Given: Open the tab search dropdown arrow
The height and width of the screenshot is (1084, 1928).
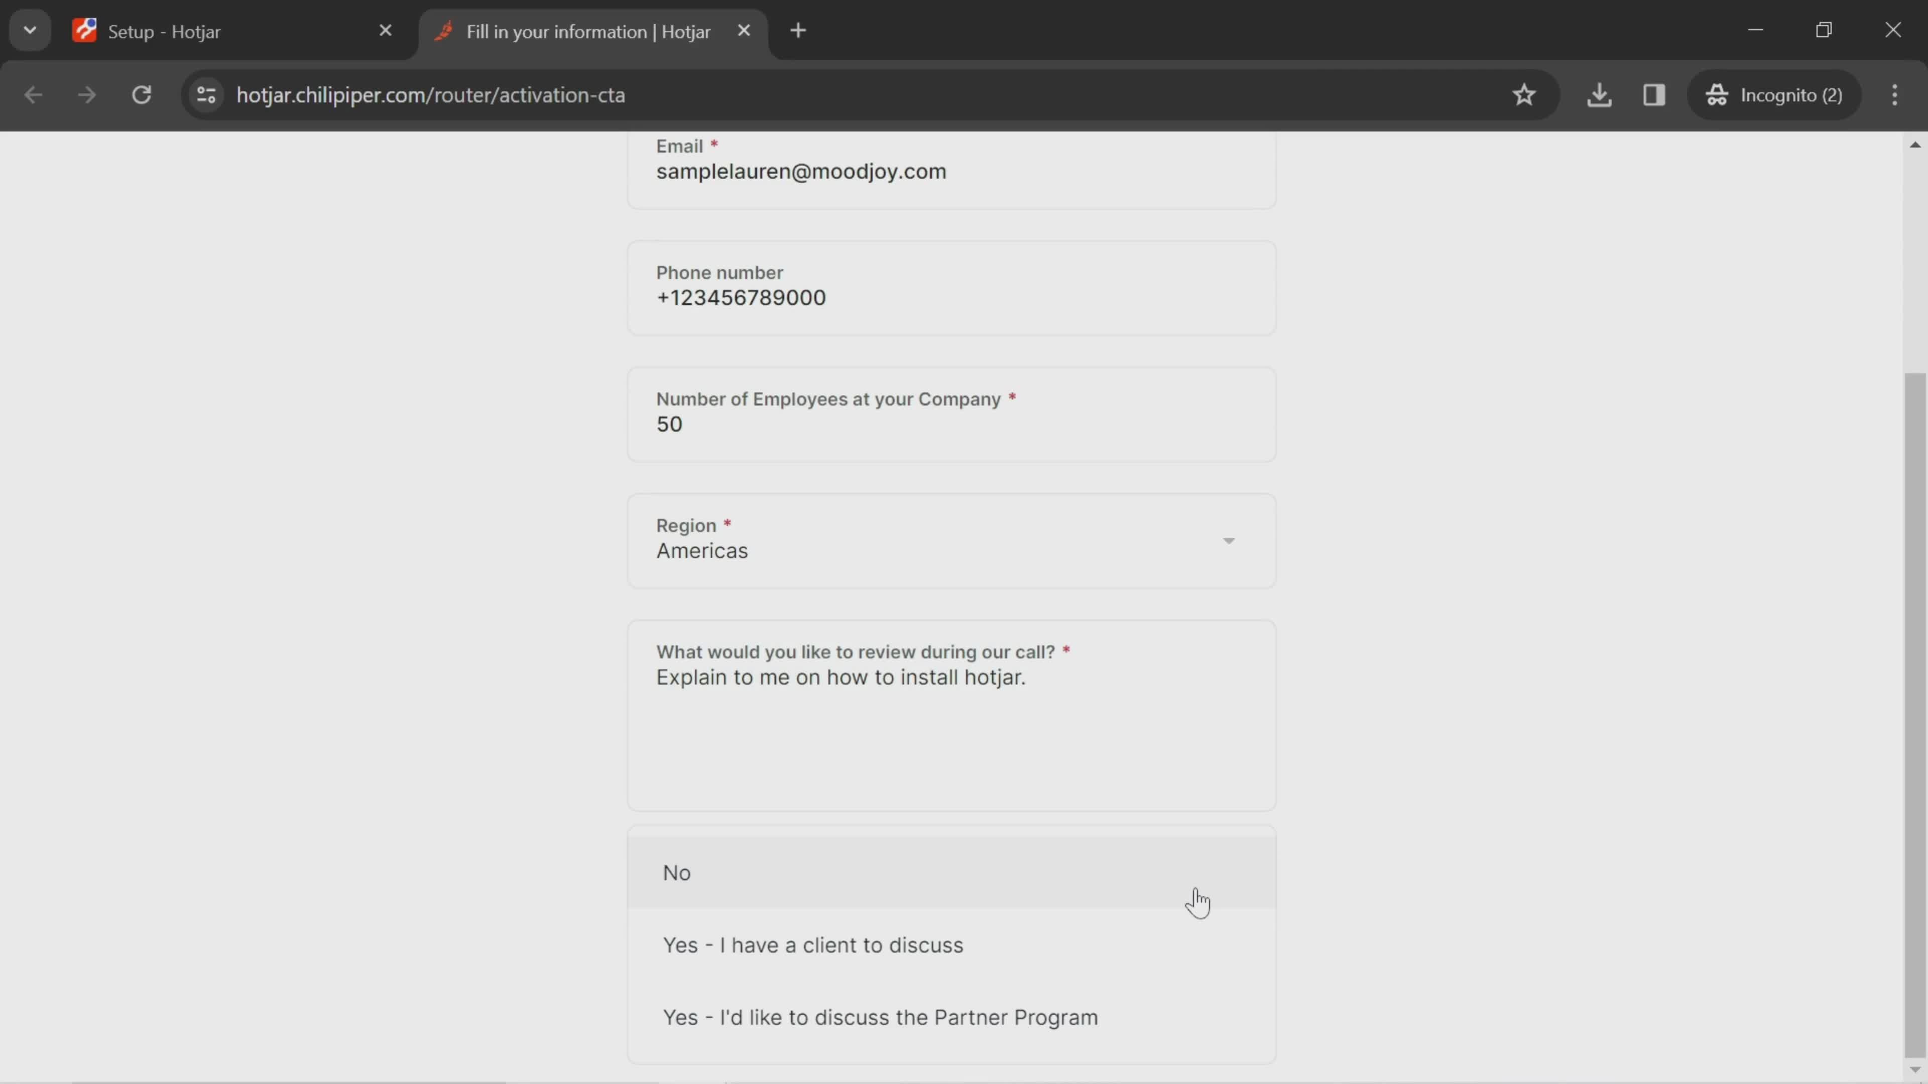Looking at the screenshot, I should point(30,31).
